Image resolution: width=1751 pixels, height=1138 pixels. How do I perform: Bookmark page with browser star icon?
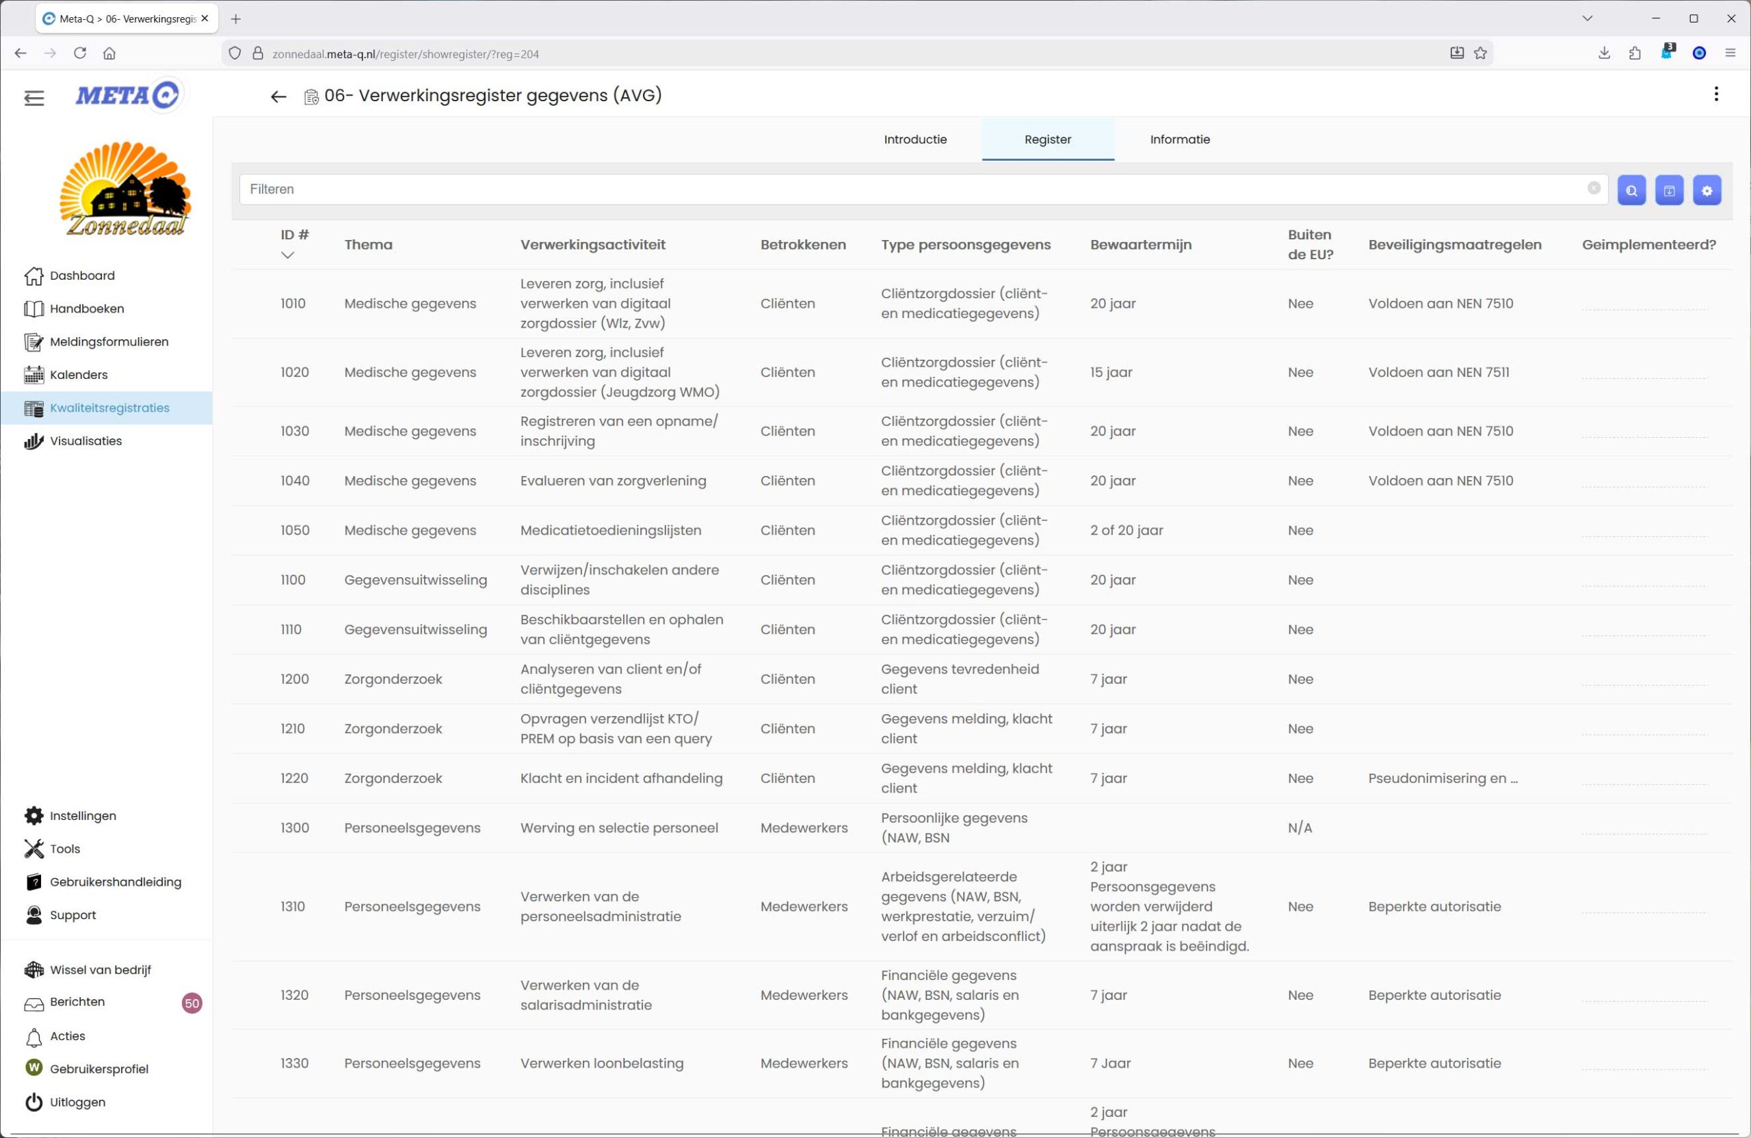(1480, 53)
